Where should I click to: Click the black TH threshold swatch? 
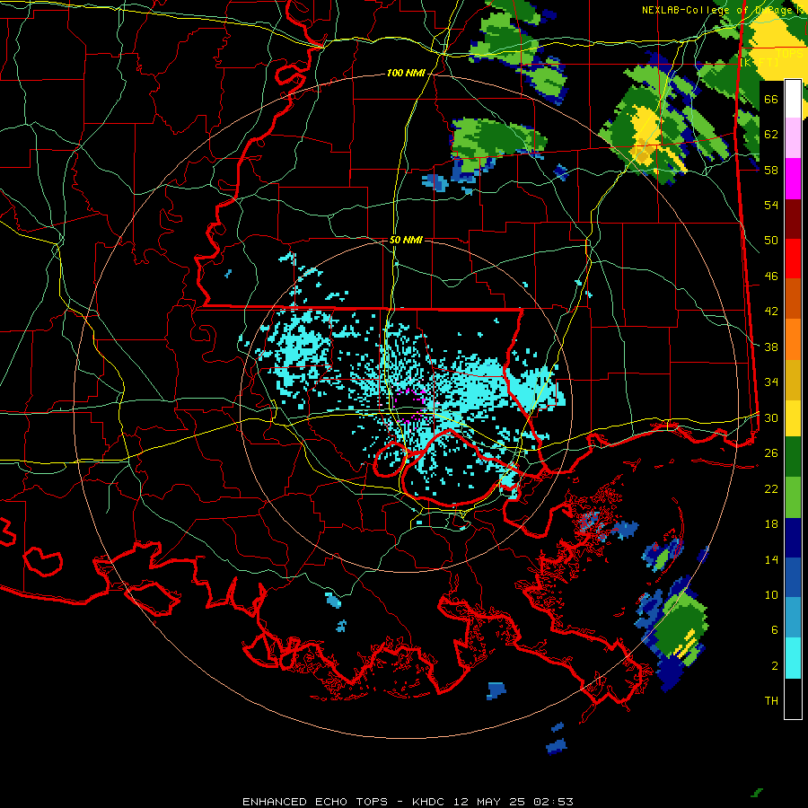pyautogui.click(x=793, y=698)
